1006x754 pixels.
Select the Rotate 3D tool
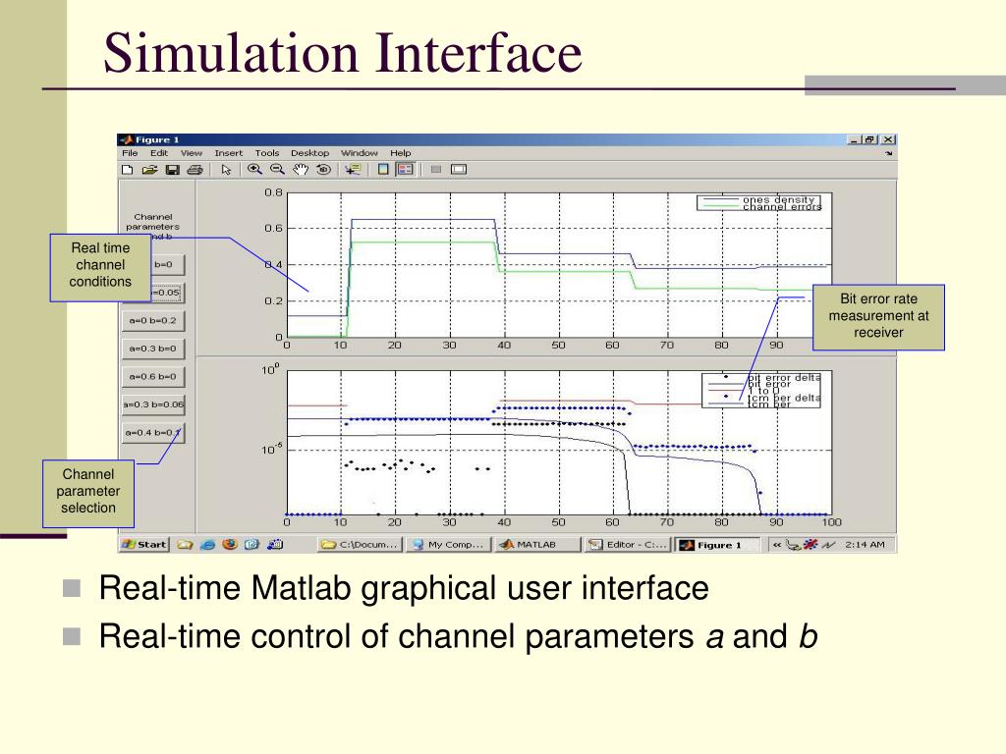pos(324,169)
